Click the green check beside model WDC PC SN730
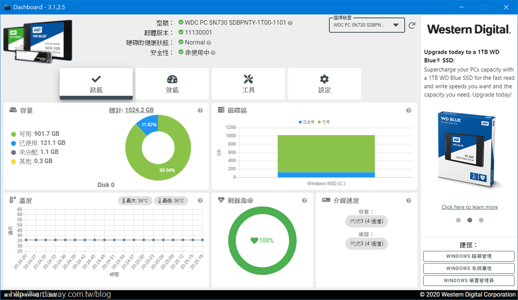Viewport: 518px width, 300px height. pos(181,22)
